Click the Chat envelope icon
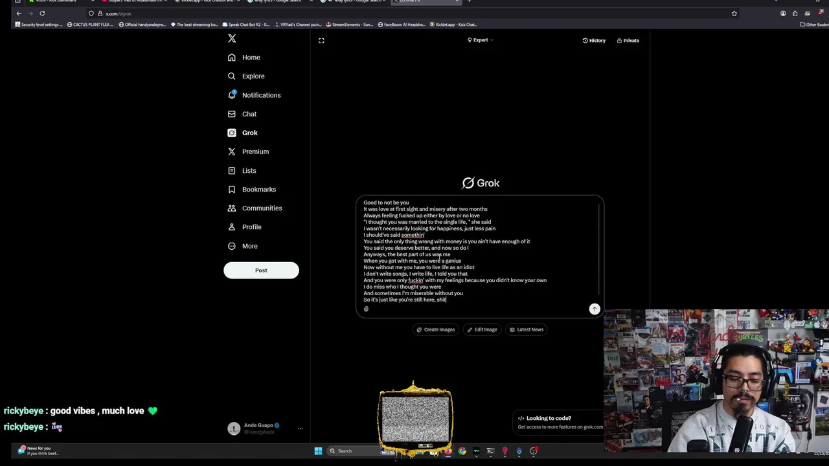 click(231, 114)
